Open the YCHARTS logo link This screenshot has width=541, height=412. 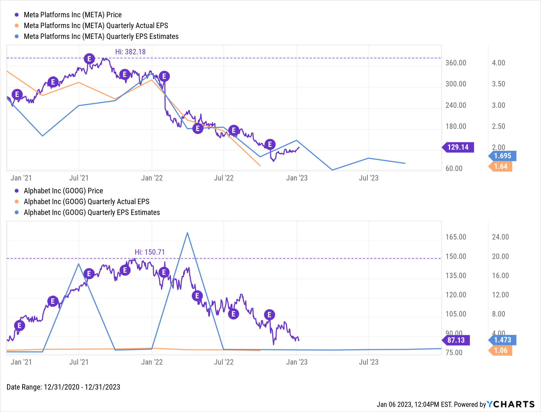(511, 404)
